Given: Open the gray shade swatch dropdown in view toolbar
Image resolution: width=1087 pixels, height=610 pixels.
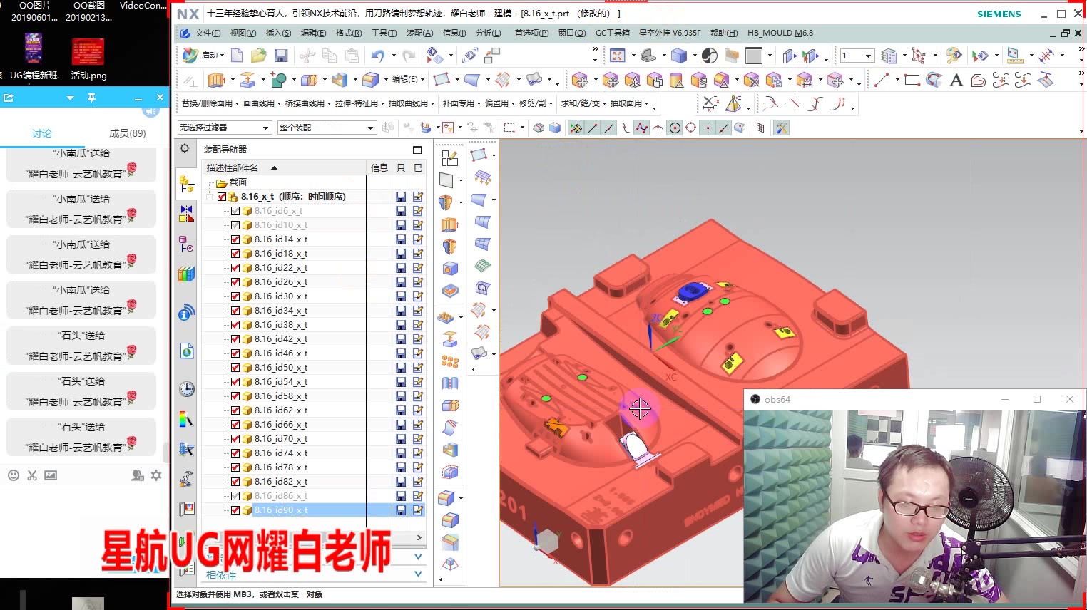Looking at the screenshot, I should coord(769,55).
